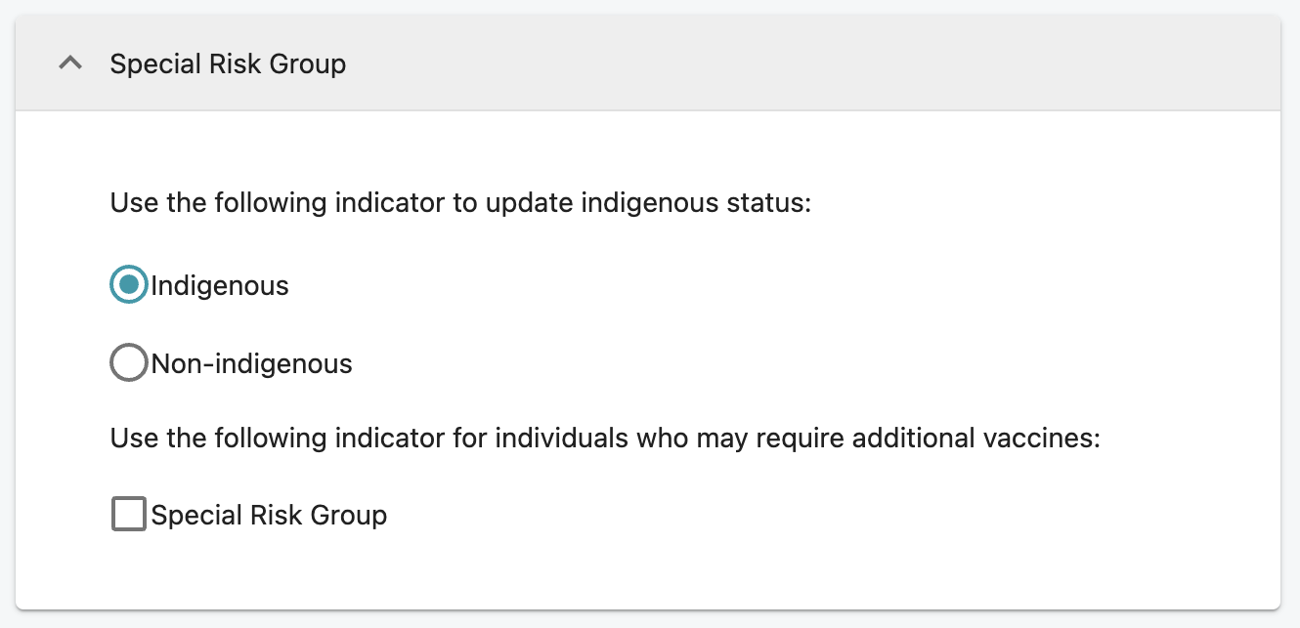Hide panel contents using the header caret
Viewport: 1300px width, 628px height.
tap(70, 63)
